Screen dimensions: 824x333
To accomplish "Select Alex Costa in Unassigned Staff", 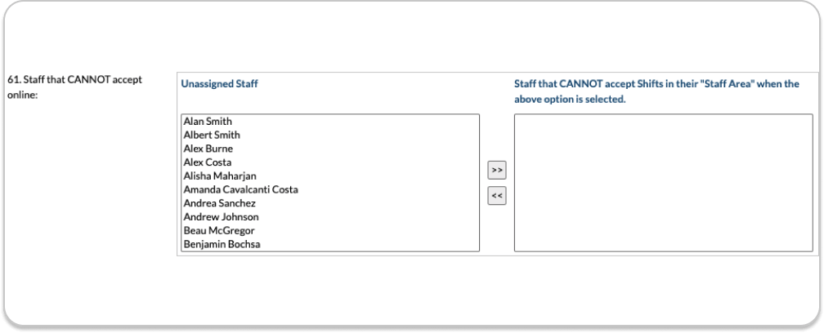I will click(x=208, y=162).
